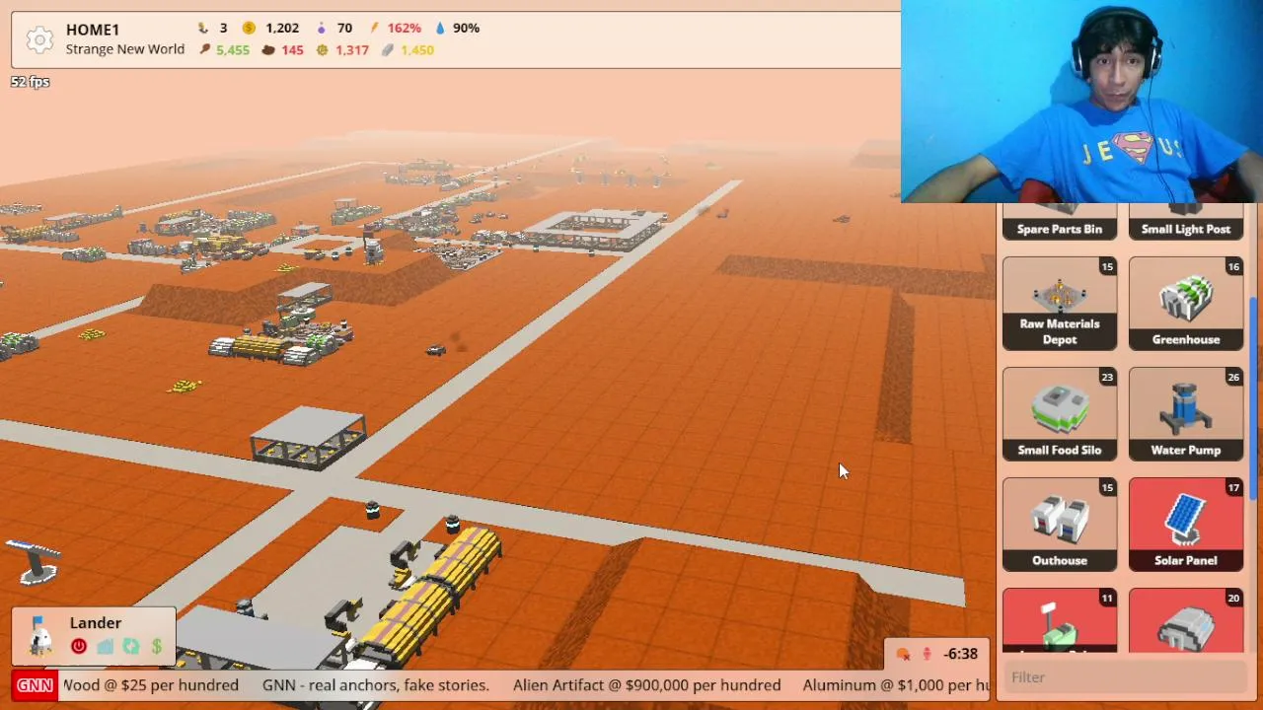Screen dimensions: 1263x710
Task: Click the 162% power value
Action: [x=404, y=28]
